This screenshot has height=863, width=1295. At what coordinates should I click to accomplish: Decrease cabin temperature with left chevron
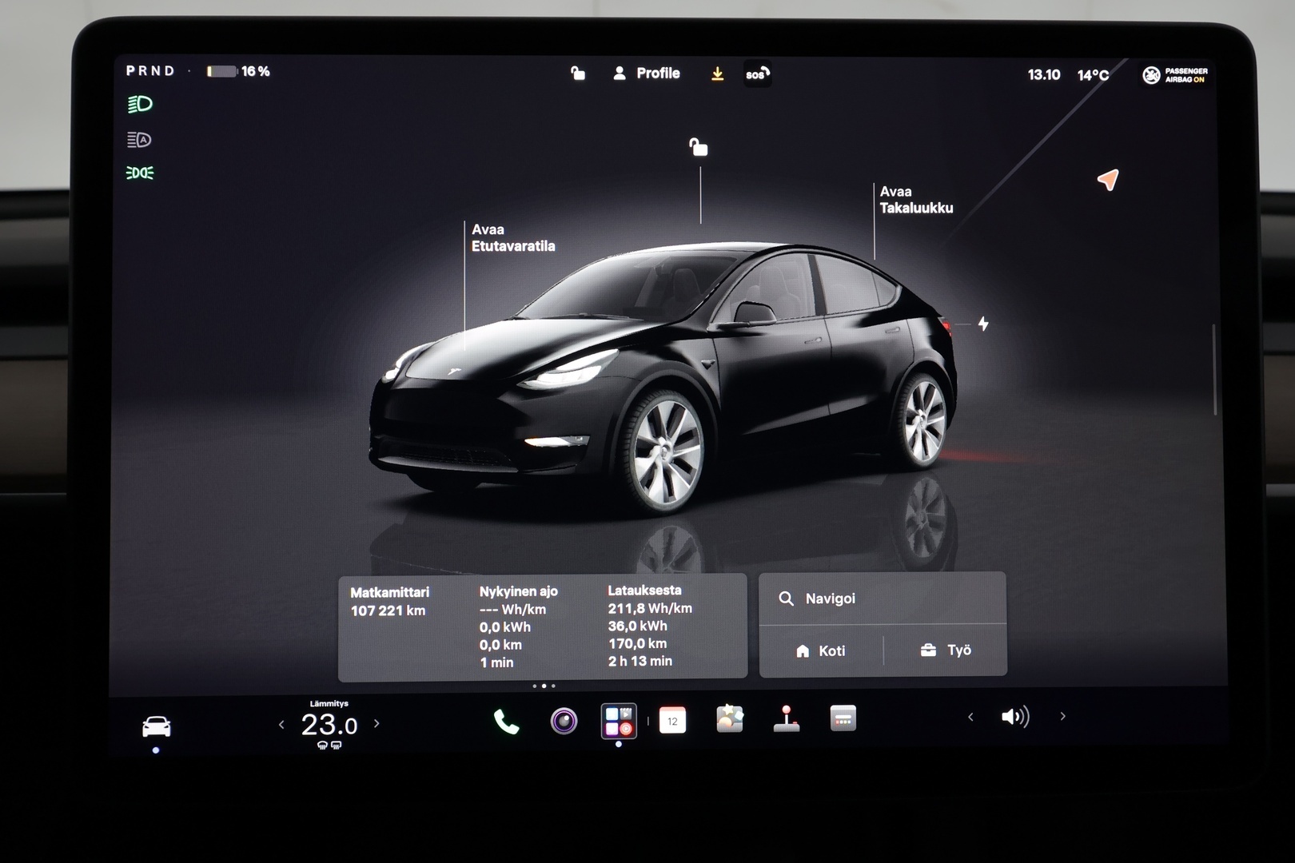tap(281, 725)
